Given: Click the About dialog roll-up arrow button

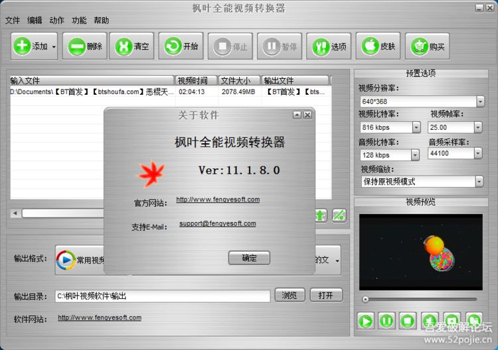Looking at the screenshot, I should [297, 115].
